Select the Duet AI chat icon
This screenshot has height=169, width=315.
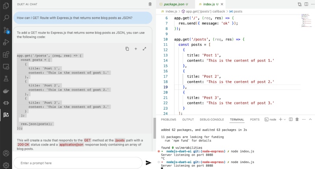pyautogui.click(x=6, y=115)
